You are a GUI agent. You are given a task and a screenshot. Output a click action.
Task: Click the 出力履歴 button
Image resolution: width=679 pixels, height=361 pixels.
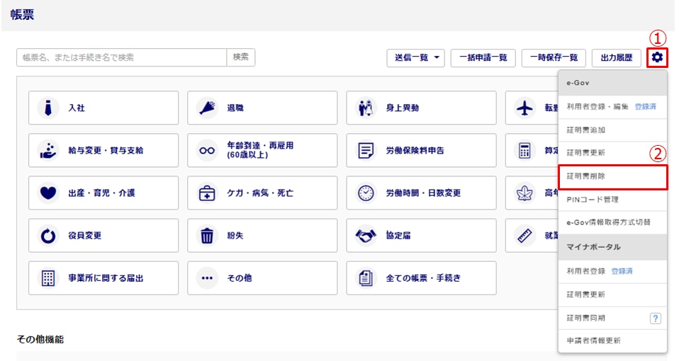(617, 58)
